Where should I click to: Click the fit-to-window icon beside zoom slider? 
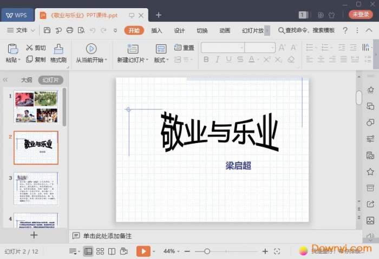[277, 251]
